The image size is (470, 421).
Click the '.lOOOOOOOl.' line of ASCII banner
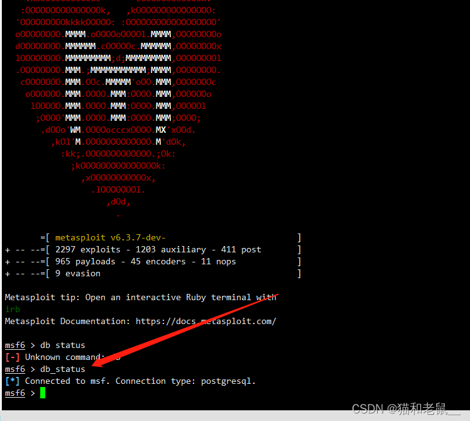[x=118, y=190]
